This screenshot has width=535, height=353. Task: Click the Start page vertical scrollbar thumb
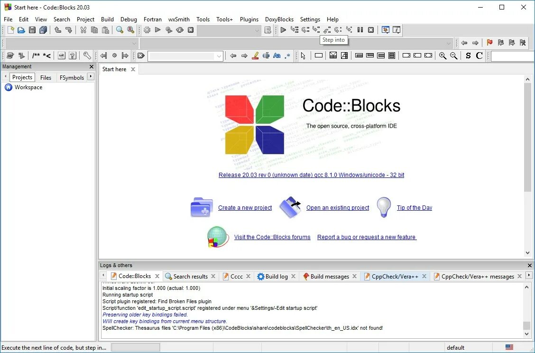(x=527, y=138)
